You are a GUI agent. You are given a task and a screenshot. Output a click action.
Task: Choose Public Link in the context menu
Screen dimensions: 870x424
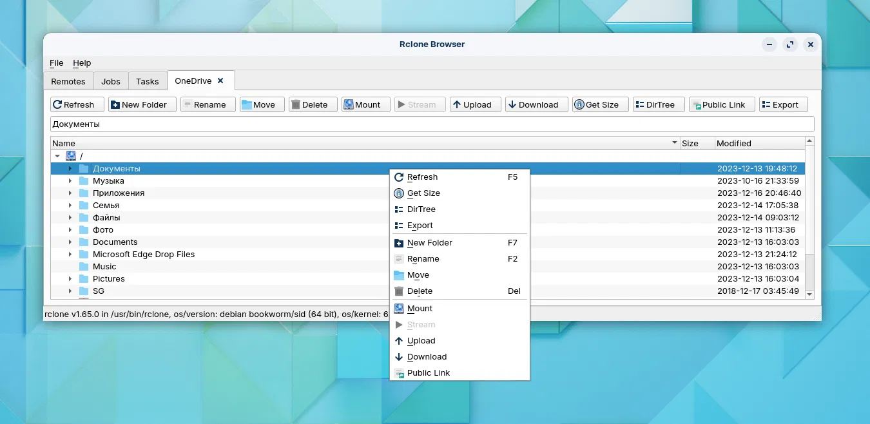(x=459, y=373)
